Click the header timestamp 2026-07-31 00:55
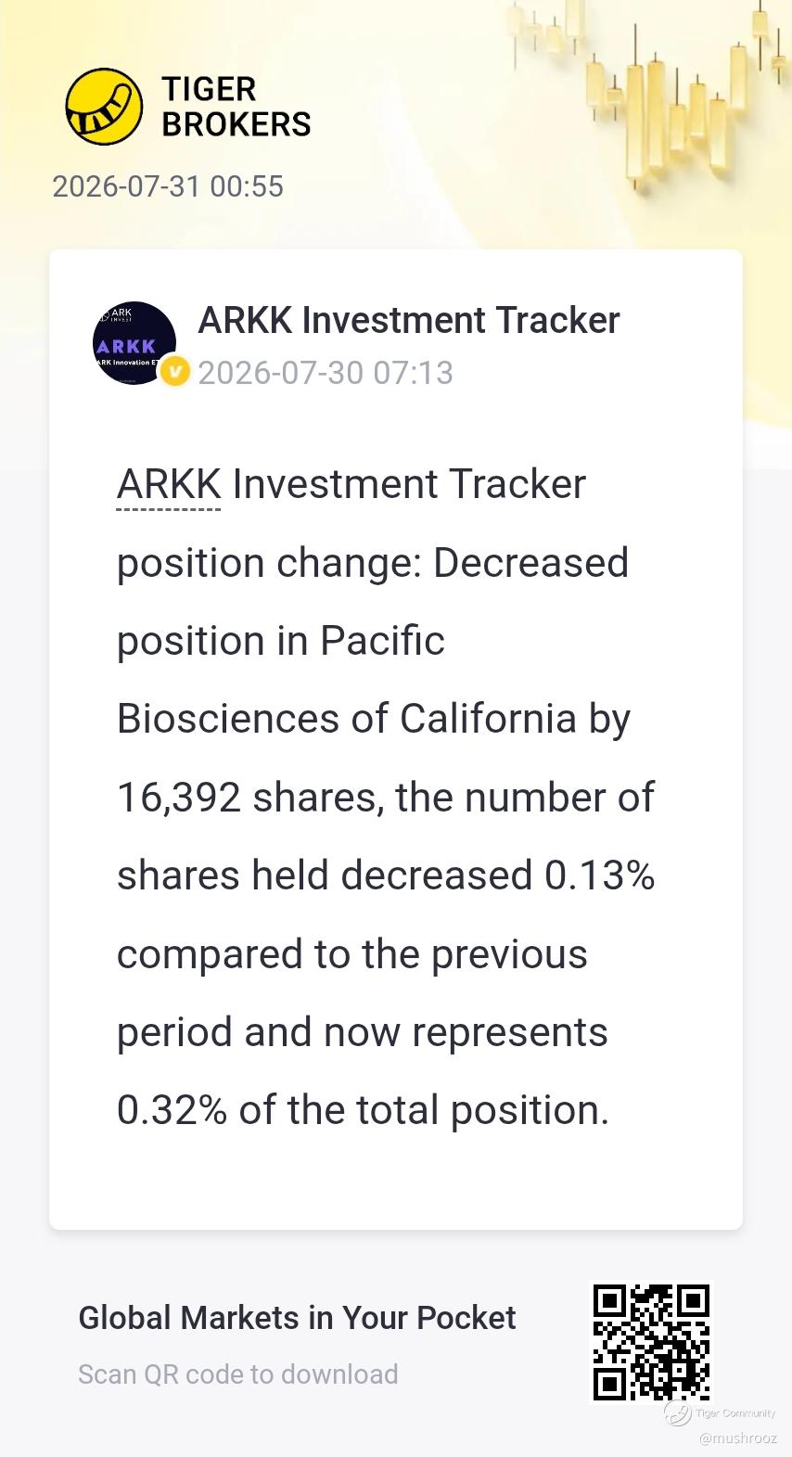792x1457 pixels. [x=168, y=186]
